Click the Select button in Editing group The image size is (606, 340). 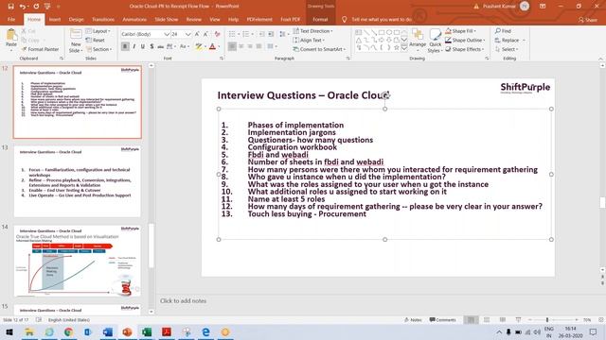[x=506, y=49]
